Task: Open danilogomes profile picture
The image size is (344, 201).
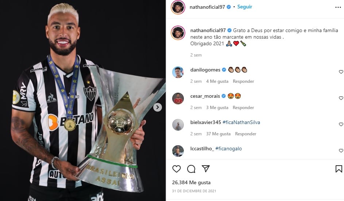Action: pos(178,72)
